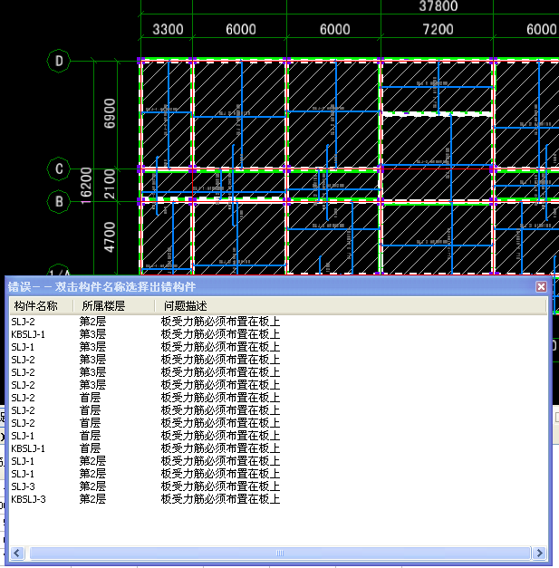Click axis bubble C on the drawing
This screenshot has height=568, width=559.
click(x=59, y=168)
